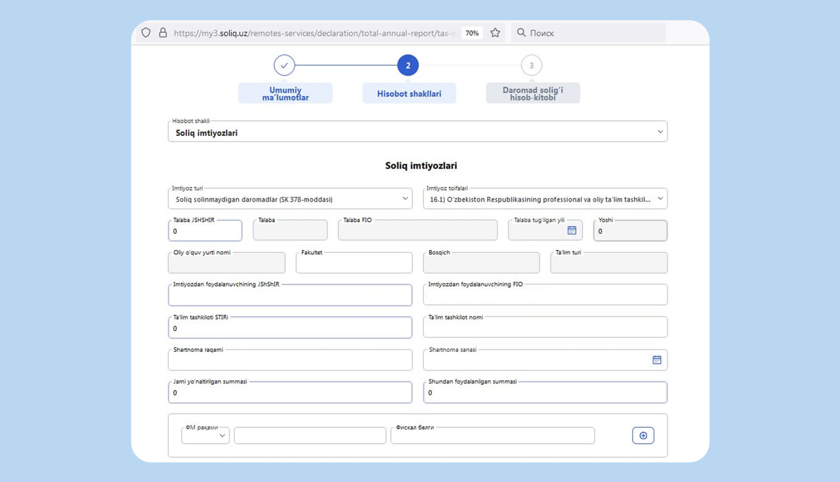
Task: Click the shield tracking protection icon
Action: pos(146,33)
